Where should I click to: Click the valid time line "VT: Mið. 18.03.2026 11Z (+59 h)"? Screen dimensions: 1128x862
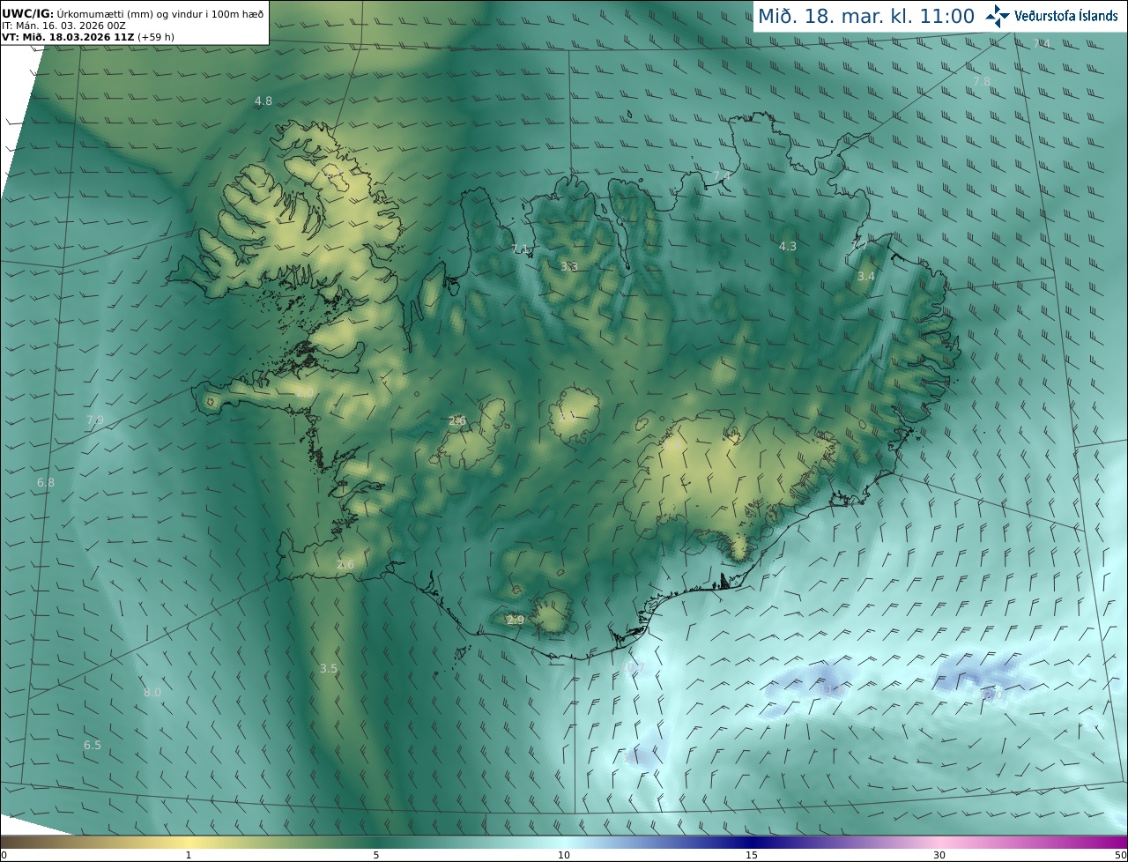(89, 37)
